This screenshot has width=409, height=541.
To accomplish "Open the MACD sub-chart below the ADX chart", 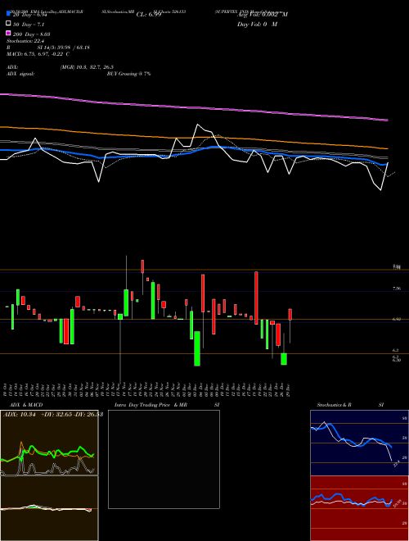I will [49, 508].
